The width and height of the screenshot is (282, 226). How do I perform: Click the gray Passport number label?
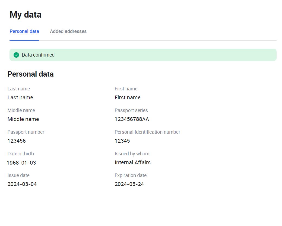(26, 132)
